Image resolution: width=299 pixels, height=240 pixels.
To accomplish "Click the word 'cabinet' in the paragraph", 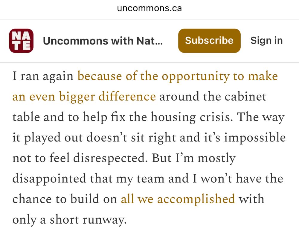I will [245, 96].
